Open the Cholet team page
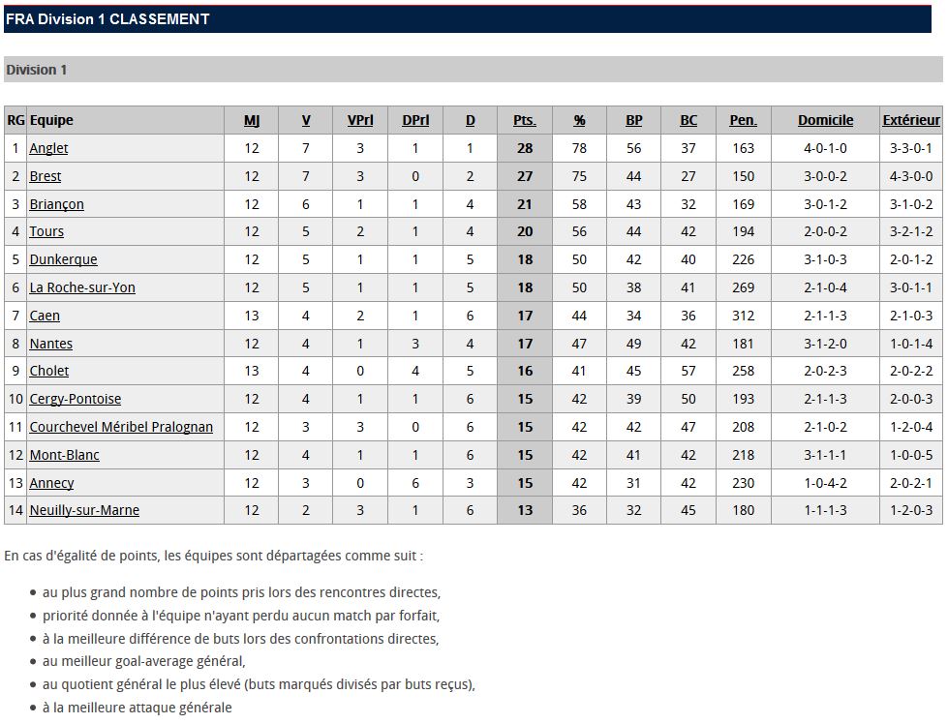Image resolution: width=948 pixels, height=724 pixels. coord(49,371)
